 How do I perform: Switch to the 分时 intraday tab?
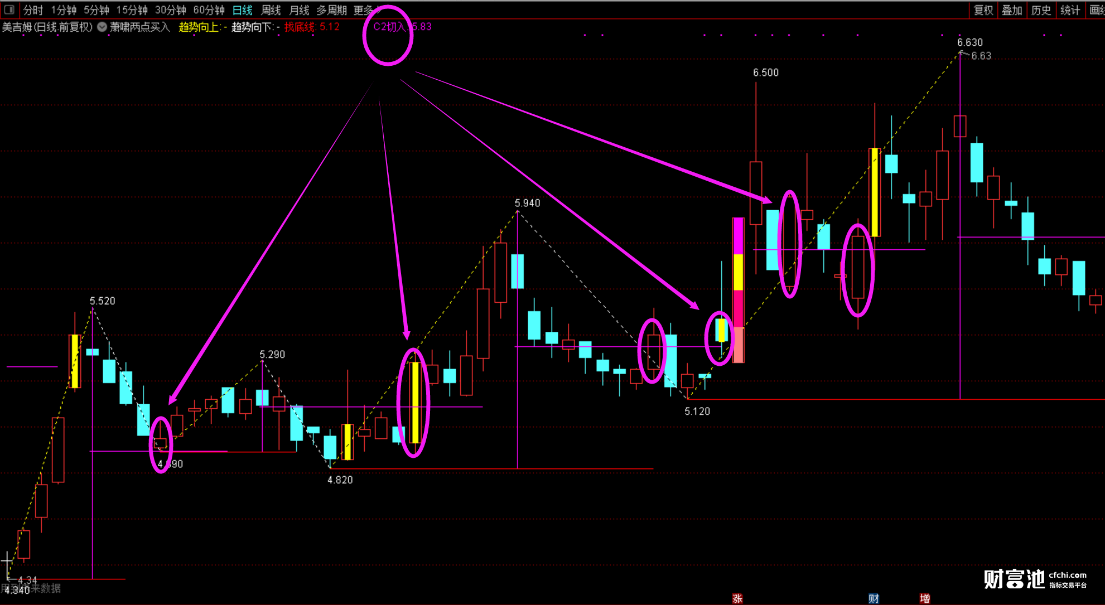click(33, 10)
